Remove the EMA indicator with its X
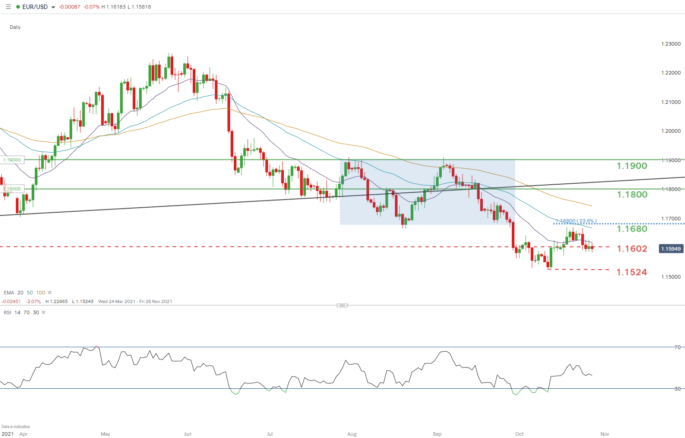The image size is (685, 438). coord(50,293)
